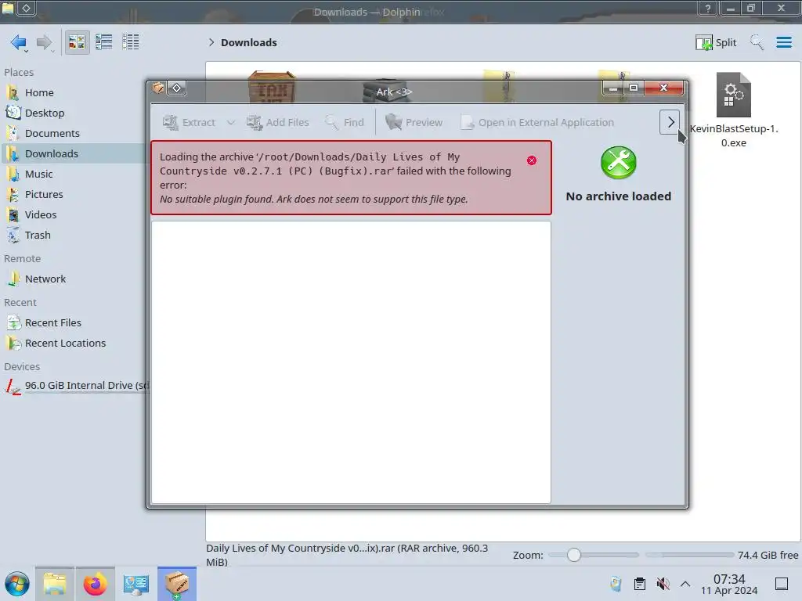Viewport: 802px width, 601px height.
Task: Open Documents in Places sidebar
Action: pyautogui.click(x=52, y=133)
